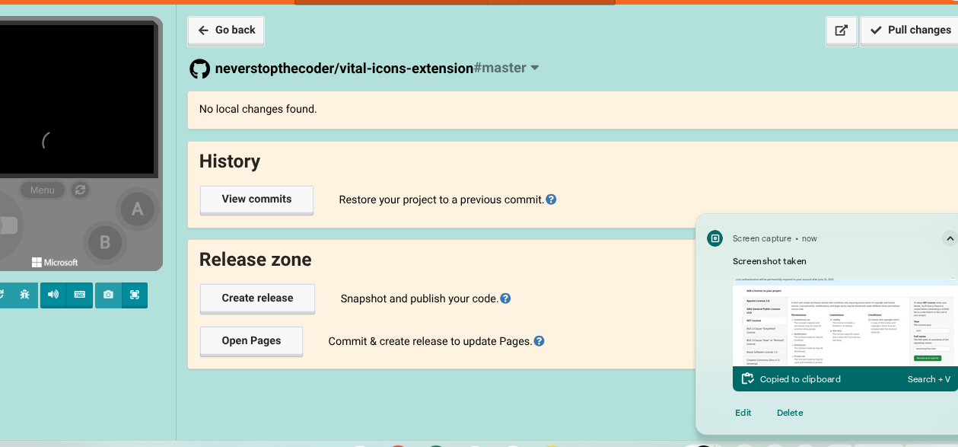Expand the #master branch dropdown
Image resolution: width=958 pixels, height=447 pixels.
[507, 68]
